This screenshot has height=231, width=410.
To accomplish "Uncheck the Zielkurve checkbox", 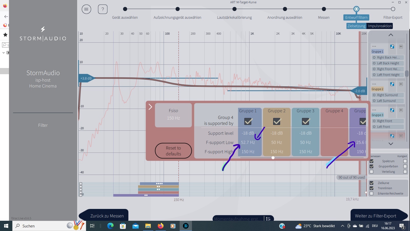I will pyautogui.click(x=372, y=183).
